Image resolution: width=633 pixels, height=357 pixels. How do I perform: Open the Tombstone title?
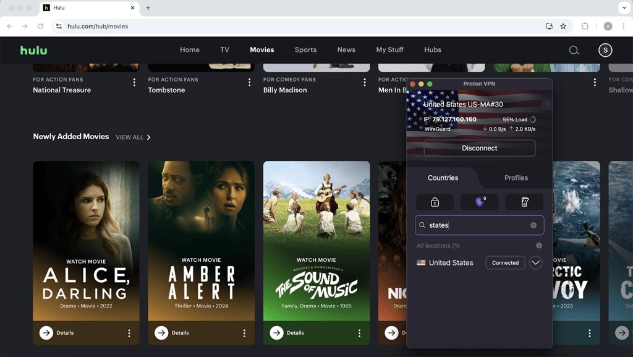166,90
